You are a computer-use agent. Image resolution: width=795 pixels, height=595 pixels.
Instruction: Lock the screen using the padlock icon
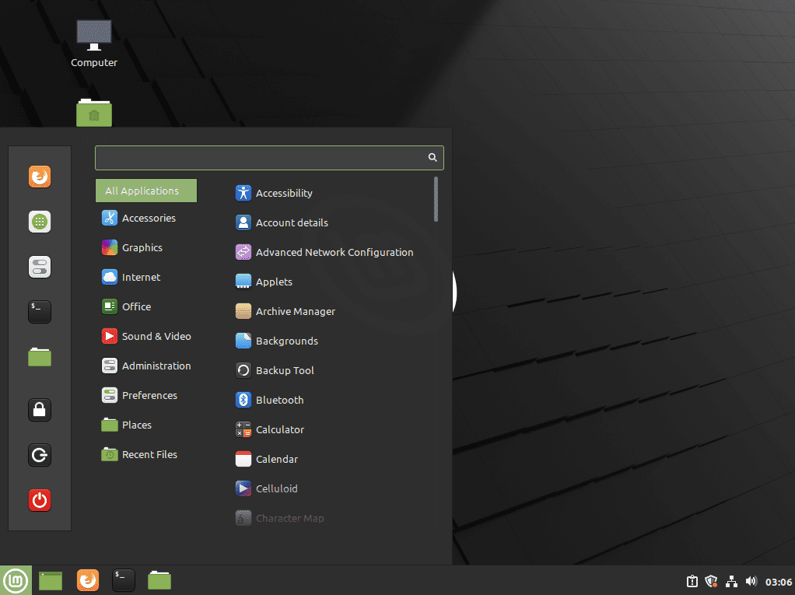point(39,410)
